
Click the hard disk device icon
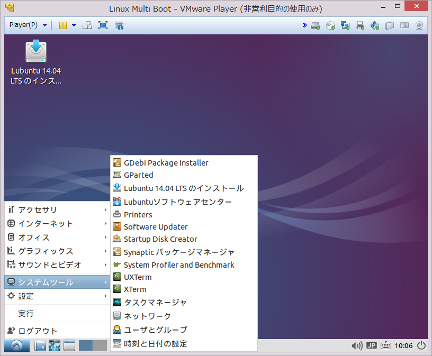pyautogui.click(x=316, y=26)
